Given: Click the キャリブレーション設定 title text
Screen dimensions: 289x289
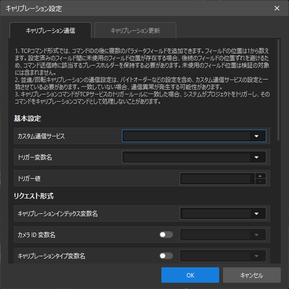Looking at the screenshot, I should tap(34, 9).
